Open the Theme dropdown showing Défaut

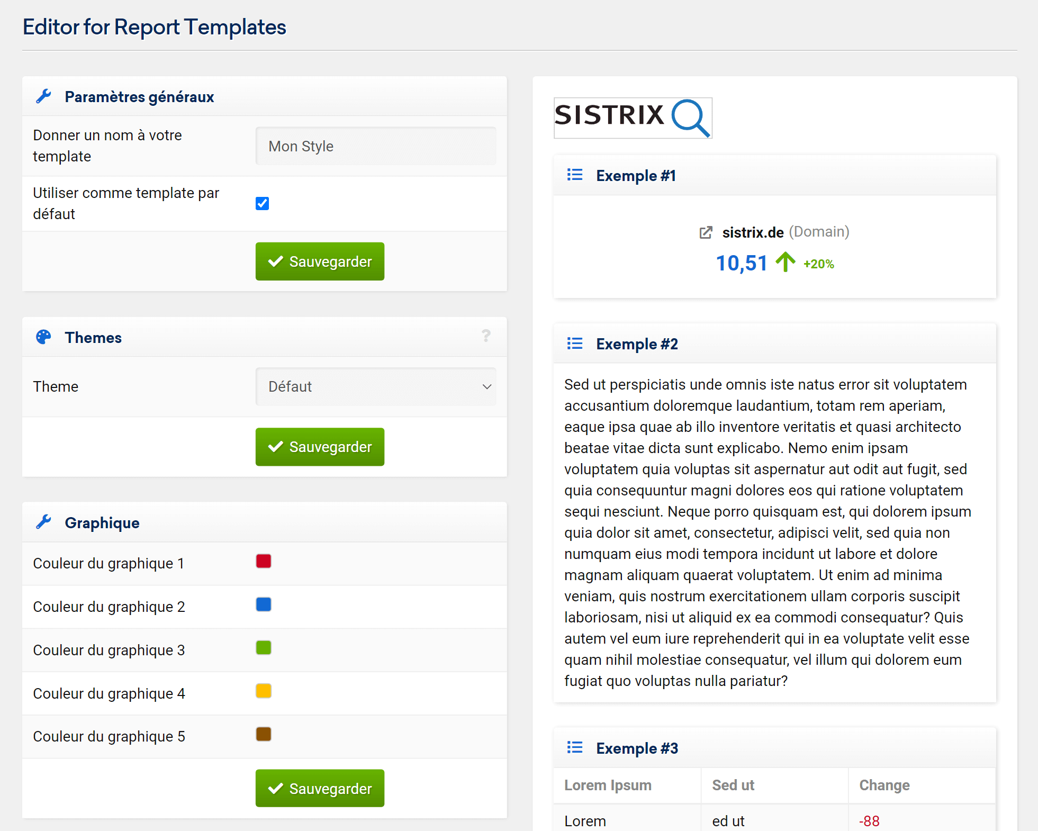(x=376, y=386)
